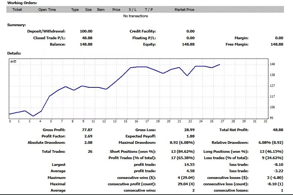Screen dimensions: 293x195
Task: Click the T / P column header
Action: [149, 10]
